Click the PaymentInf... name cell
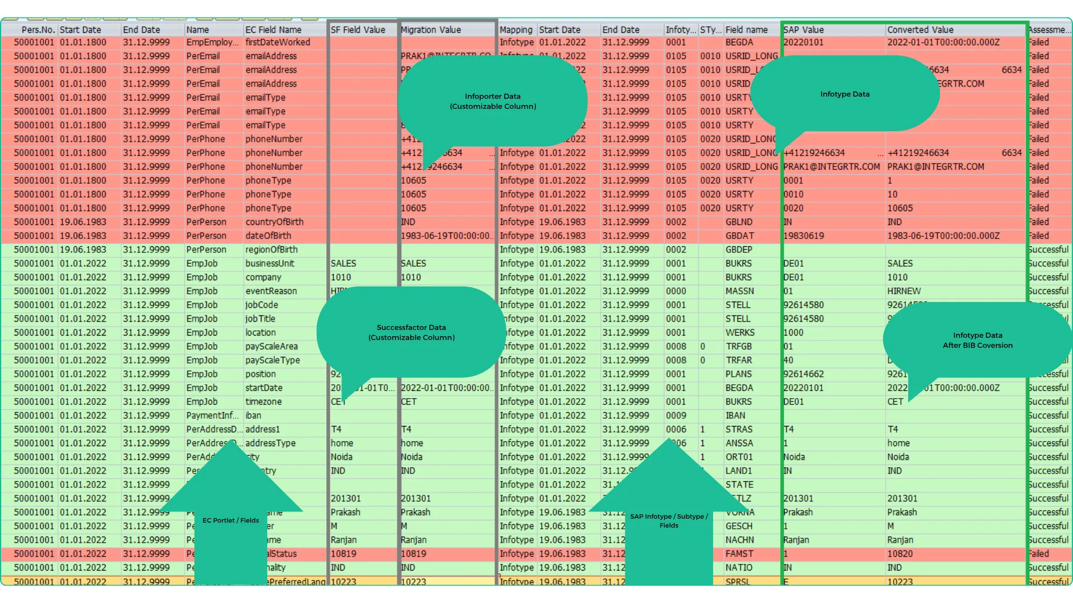The height and width of the screenshot is (603, 1073). pyautogui.click(x=213, y=416)
